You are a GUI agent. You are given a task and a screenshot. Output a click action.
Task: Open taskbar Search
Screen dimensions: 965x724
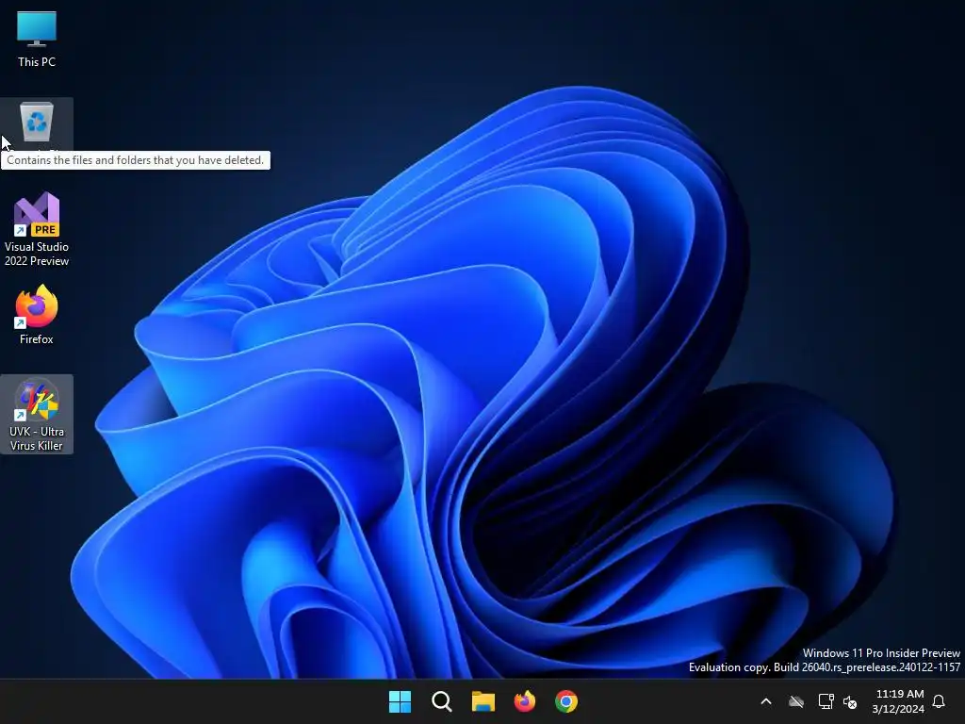click(x=441, y=701)
